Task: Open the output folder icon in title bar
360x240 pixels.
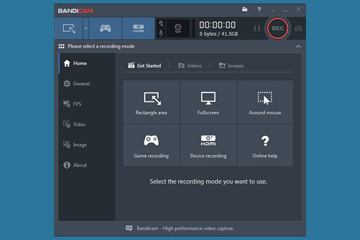Action: click(245, 10)
